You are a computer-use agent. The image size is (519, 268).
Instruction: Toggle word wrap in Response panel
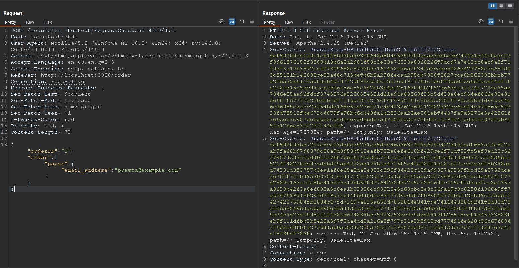point(491,21)
